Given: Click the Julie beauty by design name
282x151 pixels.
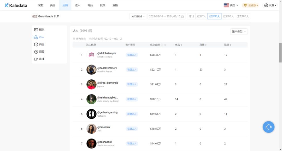Looking at the screenshot, I should pyautogui.click(x=108, y=101).
